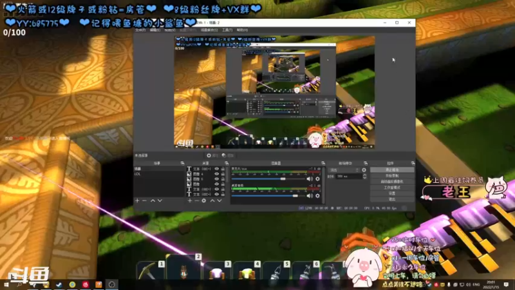Open the 文件(F) menu
515x290 pixels.
140,30
